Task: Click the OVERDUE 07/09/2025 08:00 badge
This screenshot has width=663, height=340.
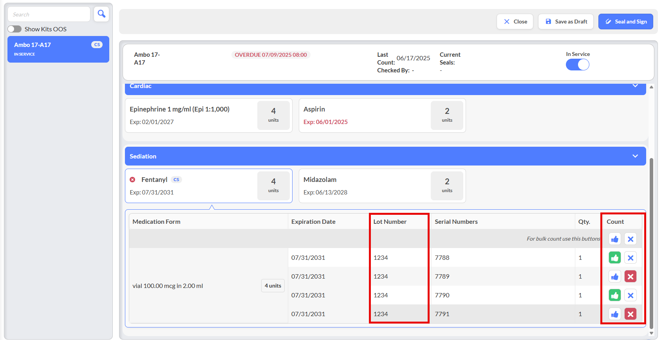Action: (x=271, y=55)
